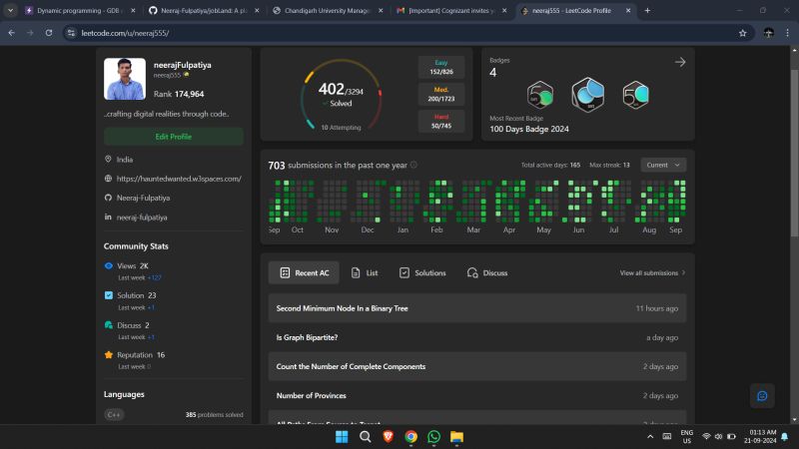Click the chat bubbles icon beside Discuss stat

pyautogui.click(x=109, y=325)
